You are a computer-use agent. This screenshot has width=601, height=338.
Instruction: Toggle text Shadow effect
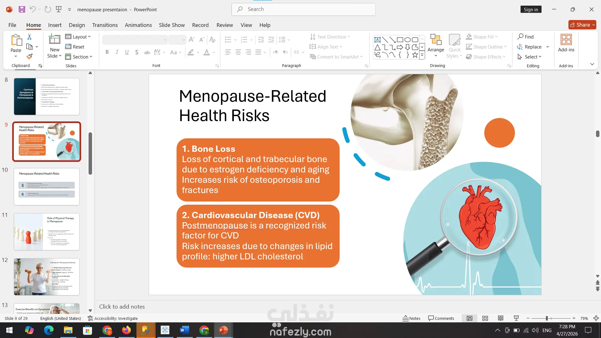point(137,52)
